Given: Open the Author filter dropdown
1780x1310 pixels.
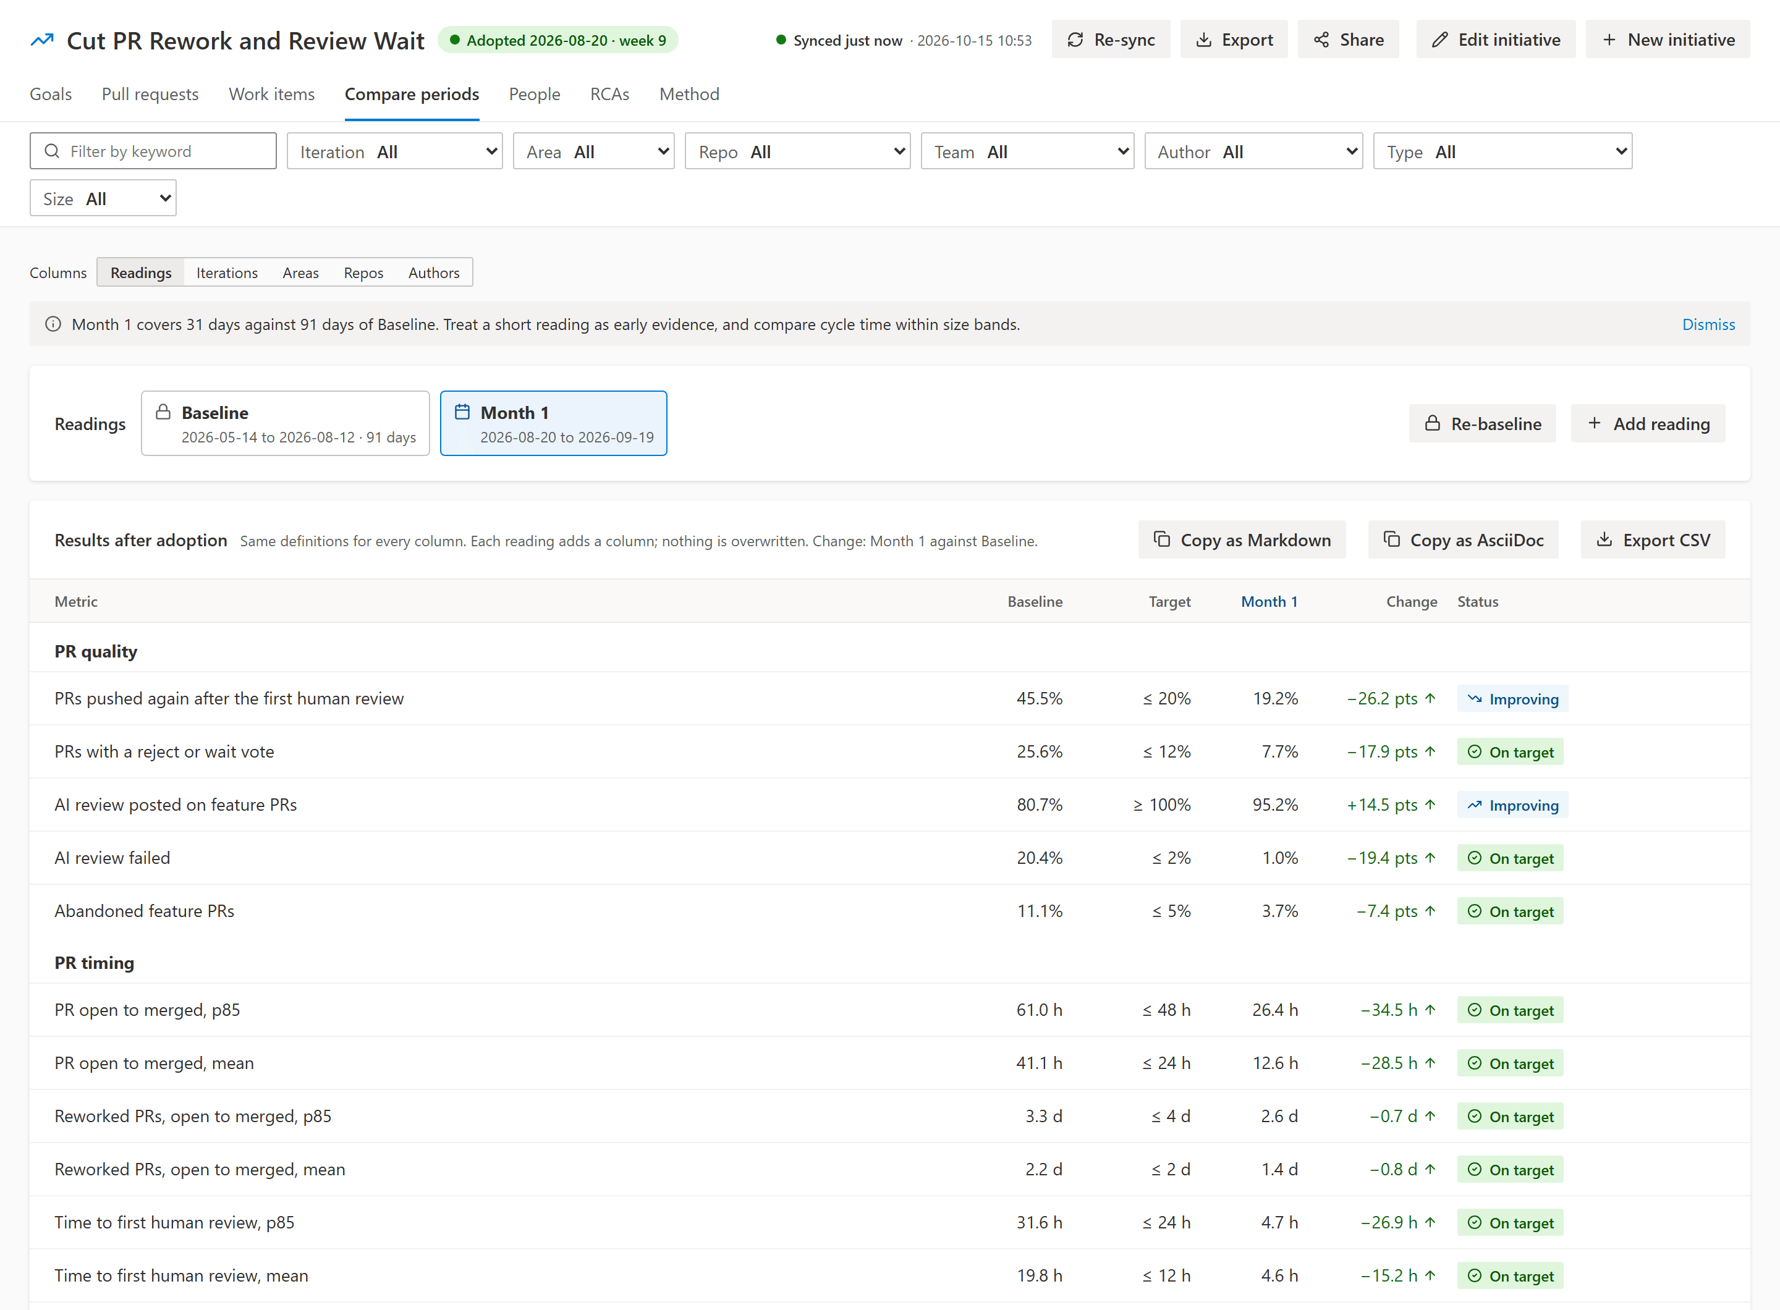Looking at the screenshot, I should [1254, 151].
